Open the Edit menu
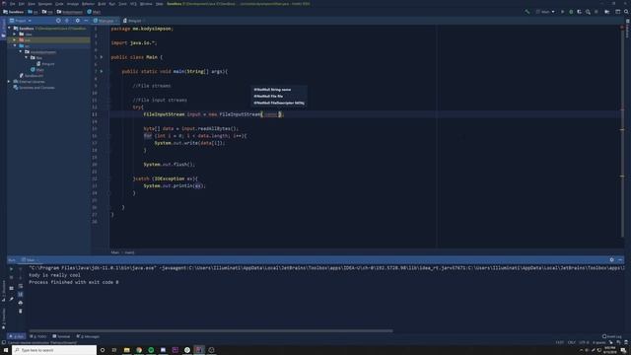The width and height of the screenshot is (631, 355). coord(22,4)
